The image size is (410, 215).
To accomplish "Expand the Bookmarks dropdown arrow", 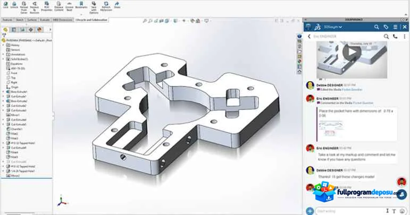I will pos(81,14).
